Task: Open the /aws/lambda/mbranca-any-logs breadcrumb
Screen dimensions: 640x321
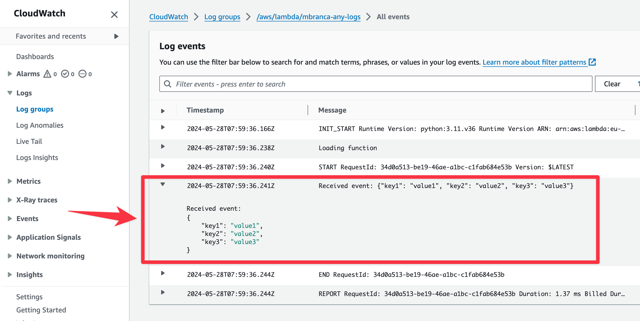Action: point(308,17)
